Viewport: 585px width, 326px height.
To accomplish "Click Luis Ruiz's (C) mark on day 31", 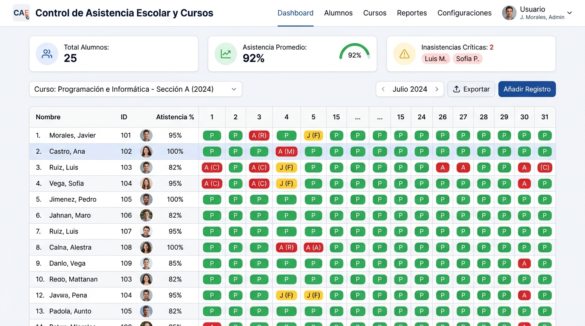I will point(545,167).
